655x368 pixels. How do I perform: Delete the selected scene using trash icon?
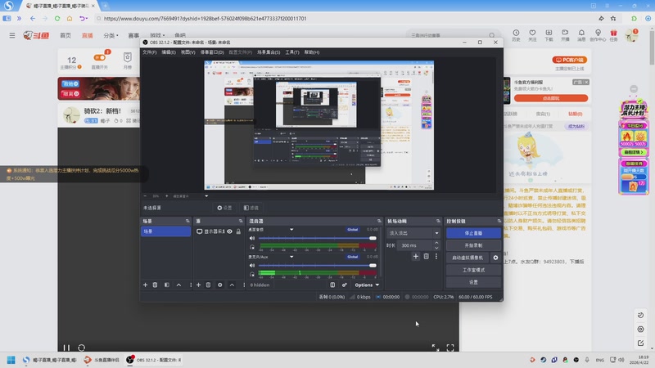(156, 285)
